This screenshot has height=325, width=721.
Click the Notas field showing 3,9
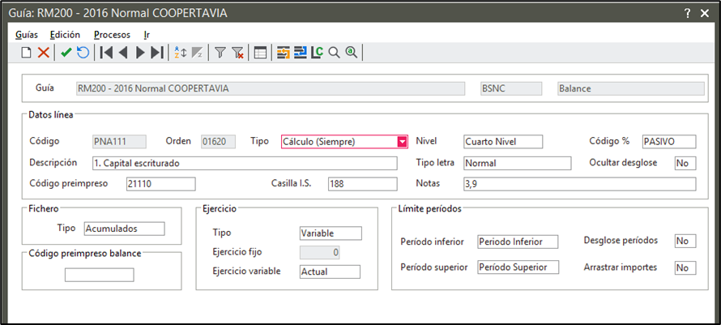pyautogui.click(x=580, y=184)
